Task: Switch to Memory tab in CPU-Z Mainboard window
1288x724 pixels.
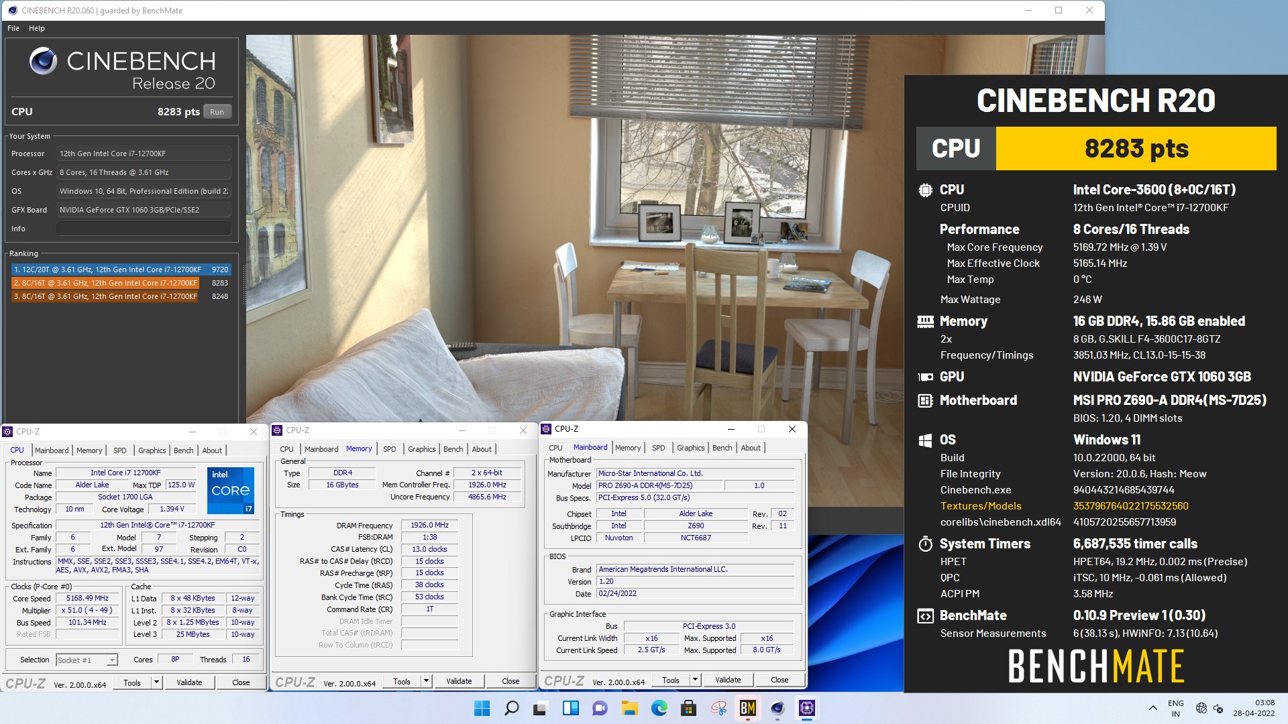Action: (x=628, y=448)
